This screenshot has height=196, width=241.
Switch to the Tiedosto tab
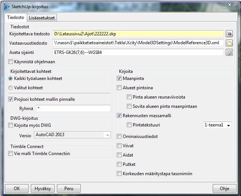pyautogui.click(x=16, y=17)
